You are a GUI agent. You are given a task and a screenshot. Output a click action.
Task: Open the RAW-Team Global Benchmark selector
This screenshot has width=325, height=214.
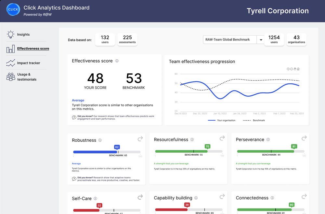(x=230, y=40)
